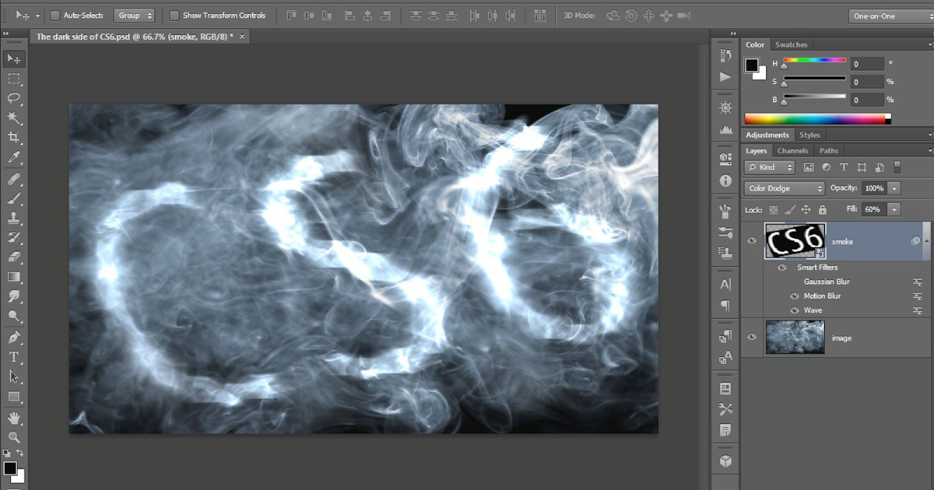934x490 pixels.
Task: Hide the smoke layer
Action: (752, 241)
